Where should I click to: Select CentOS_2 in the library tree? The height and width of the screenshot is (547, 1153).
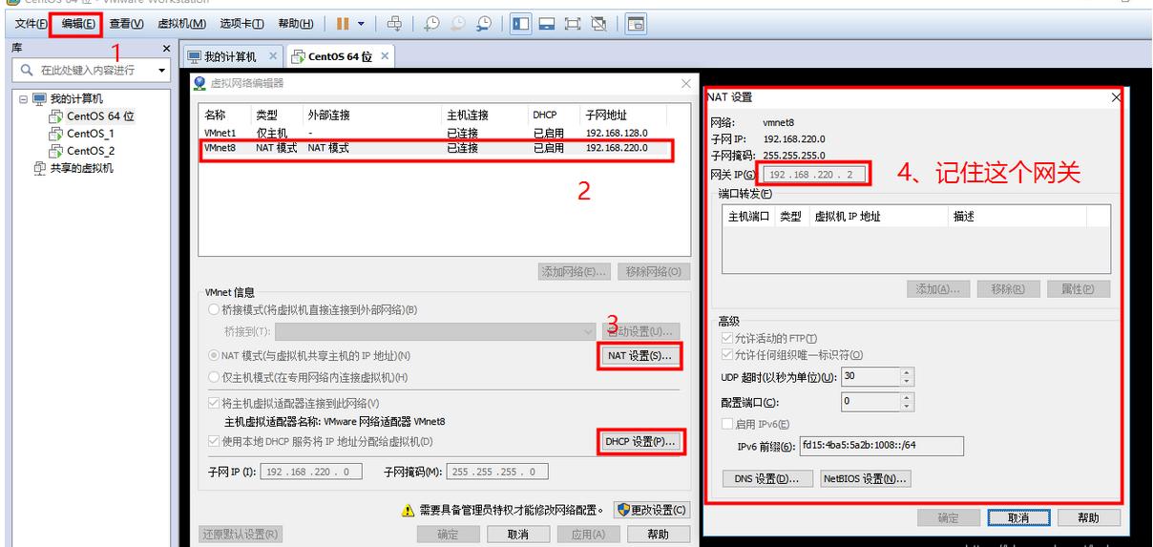tap(90, 151)
